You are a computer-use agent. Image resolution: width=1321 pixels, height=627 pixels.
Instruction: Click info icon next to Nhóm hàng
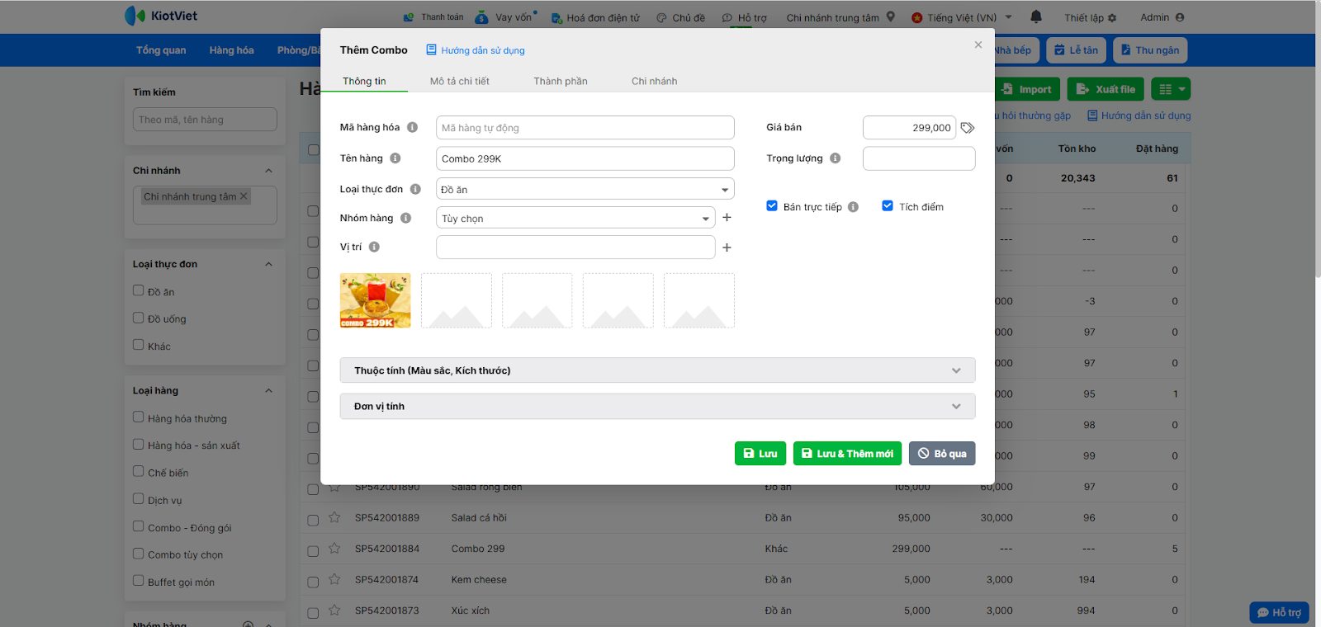[x=405, y=218]
